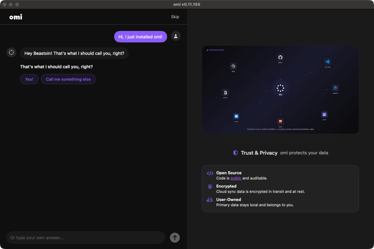The height and width of the screenshot is (249, 374).
Task: Click the 'Hi, I just installed omi!' bubble
Action: point(140,37)
